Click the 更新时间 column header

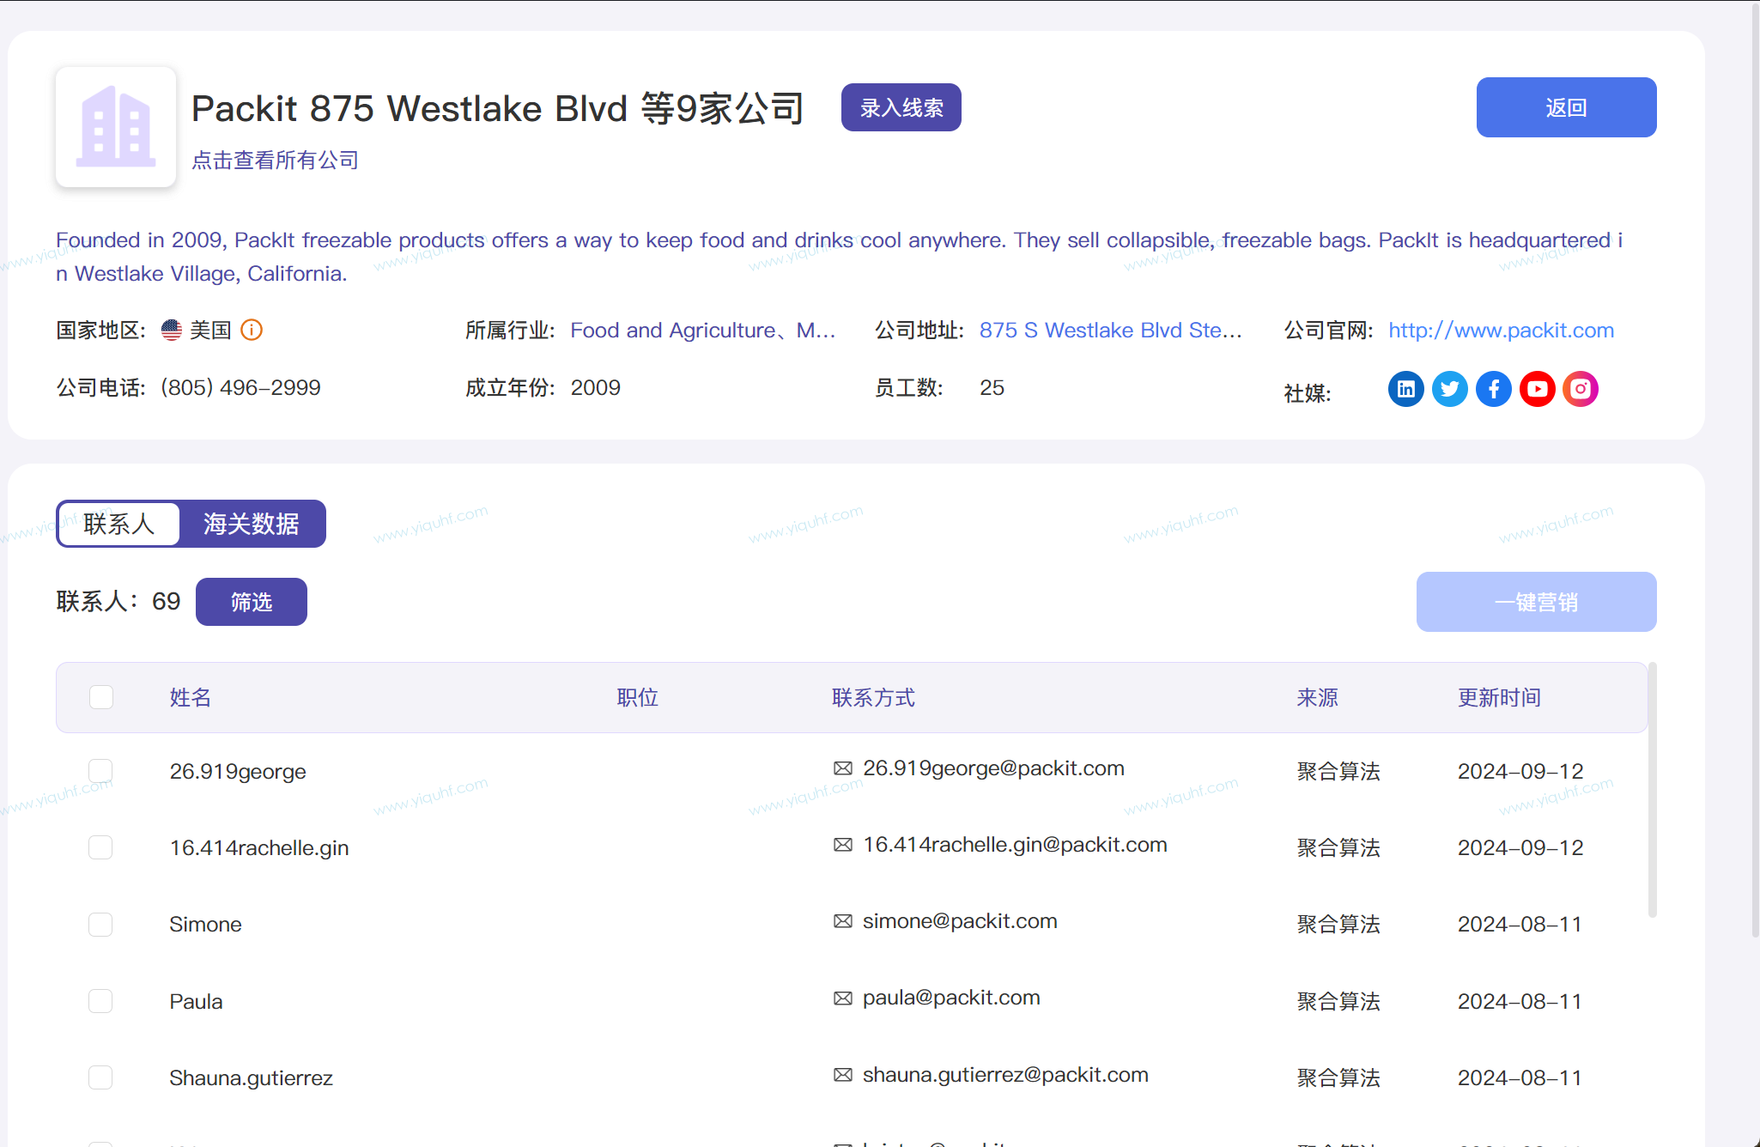(x=1500, y=697)
